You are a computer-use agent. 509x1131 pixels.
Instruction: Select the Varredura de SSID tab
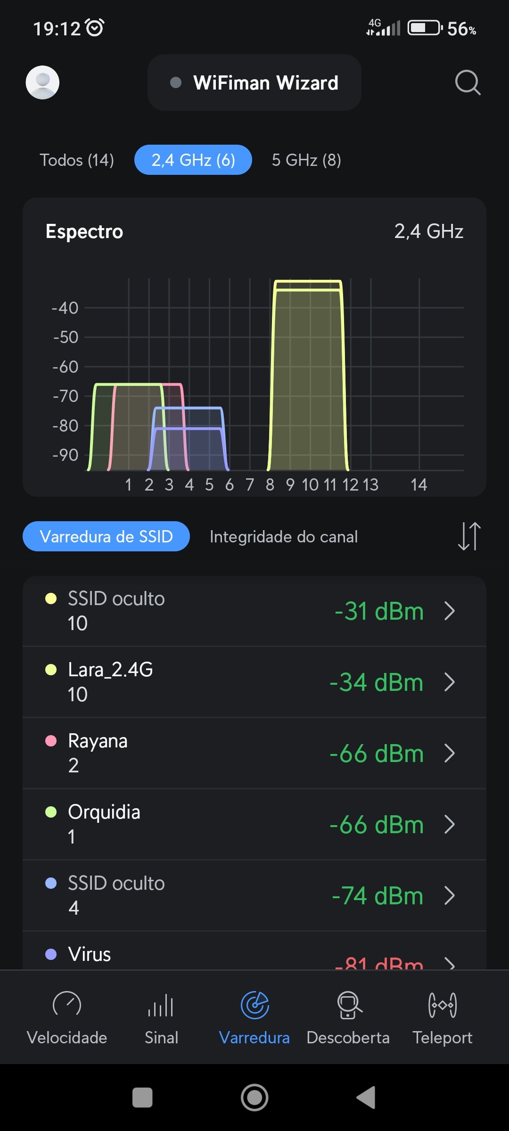107,537
